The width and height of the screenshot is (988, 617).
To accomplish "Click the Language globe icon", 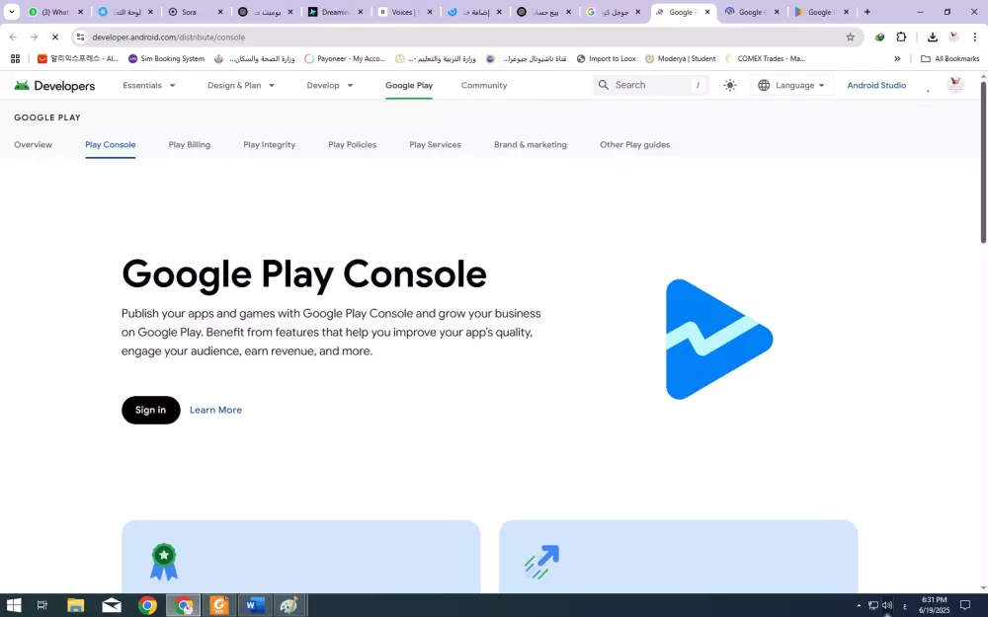I will 763,85.
